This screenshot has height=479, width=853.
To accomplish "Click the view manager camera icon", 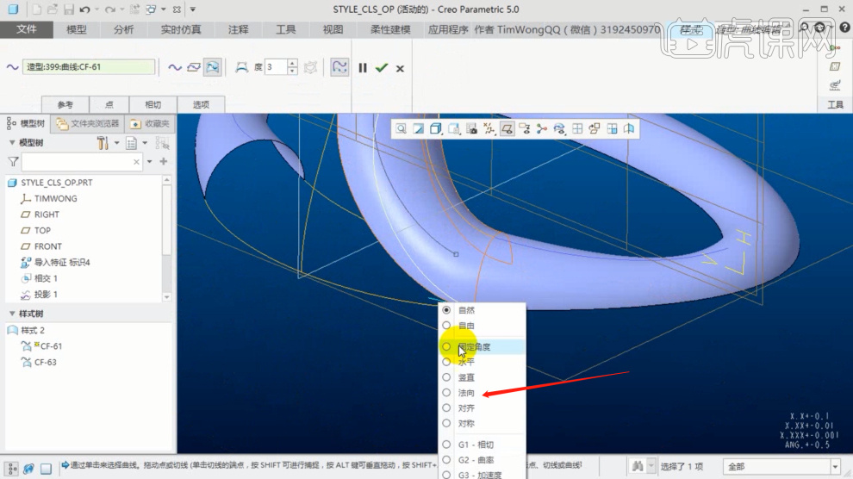I will [x=471, y=129].
